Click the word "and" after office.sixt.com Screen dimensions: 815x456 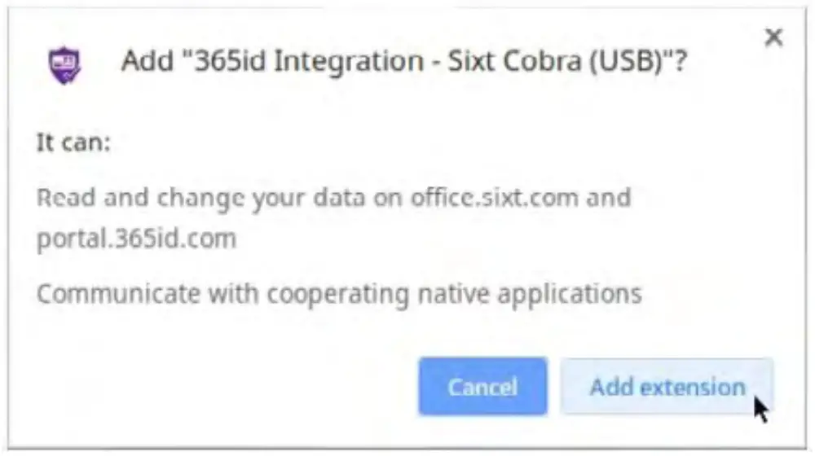pos(607,198)
